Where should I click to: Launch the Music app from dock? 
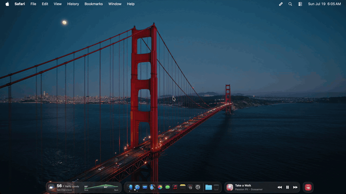coord(175,187)
